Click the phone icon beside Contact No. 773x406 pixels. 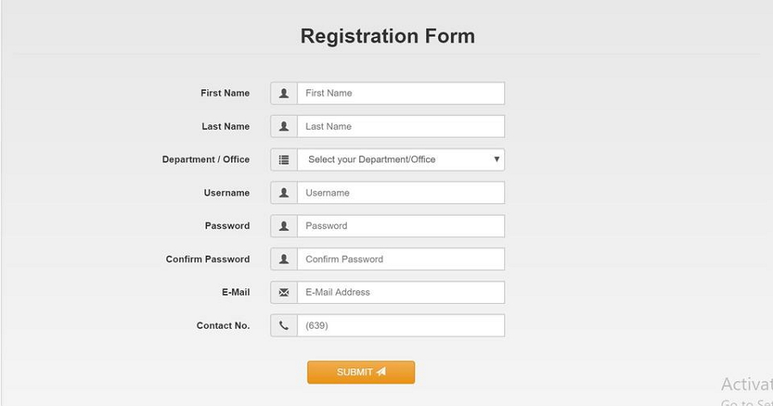[283, 325]
